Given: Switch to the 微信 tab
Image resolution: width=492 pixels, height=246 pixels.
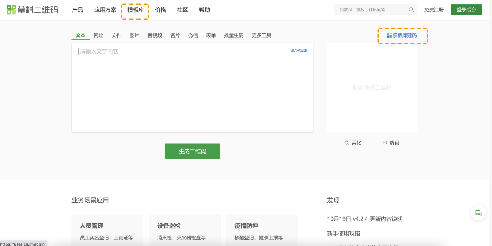Looking at the screenshot, I should (x=193, y=35).
